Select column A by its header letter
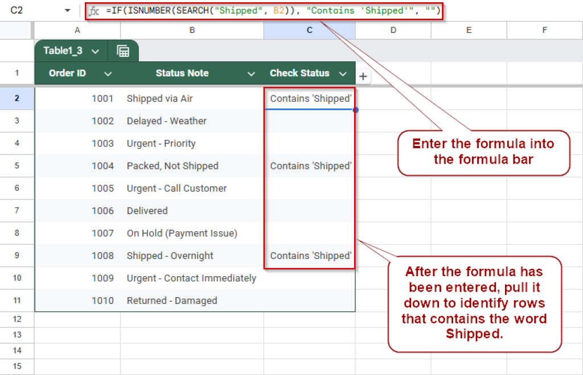Image resolution: width=583 pixels, height=375 pixels. coord(77,31)
